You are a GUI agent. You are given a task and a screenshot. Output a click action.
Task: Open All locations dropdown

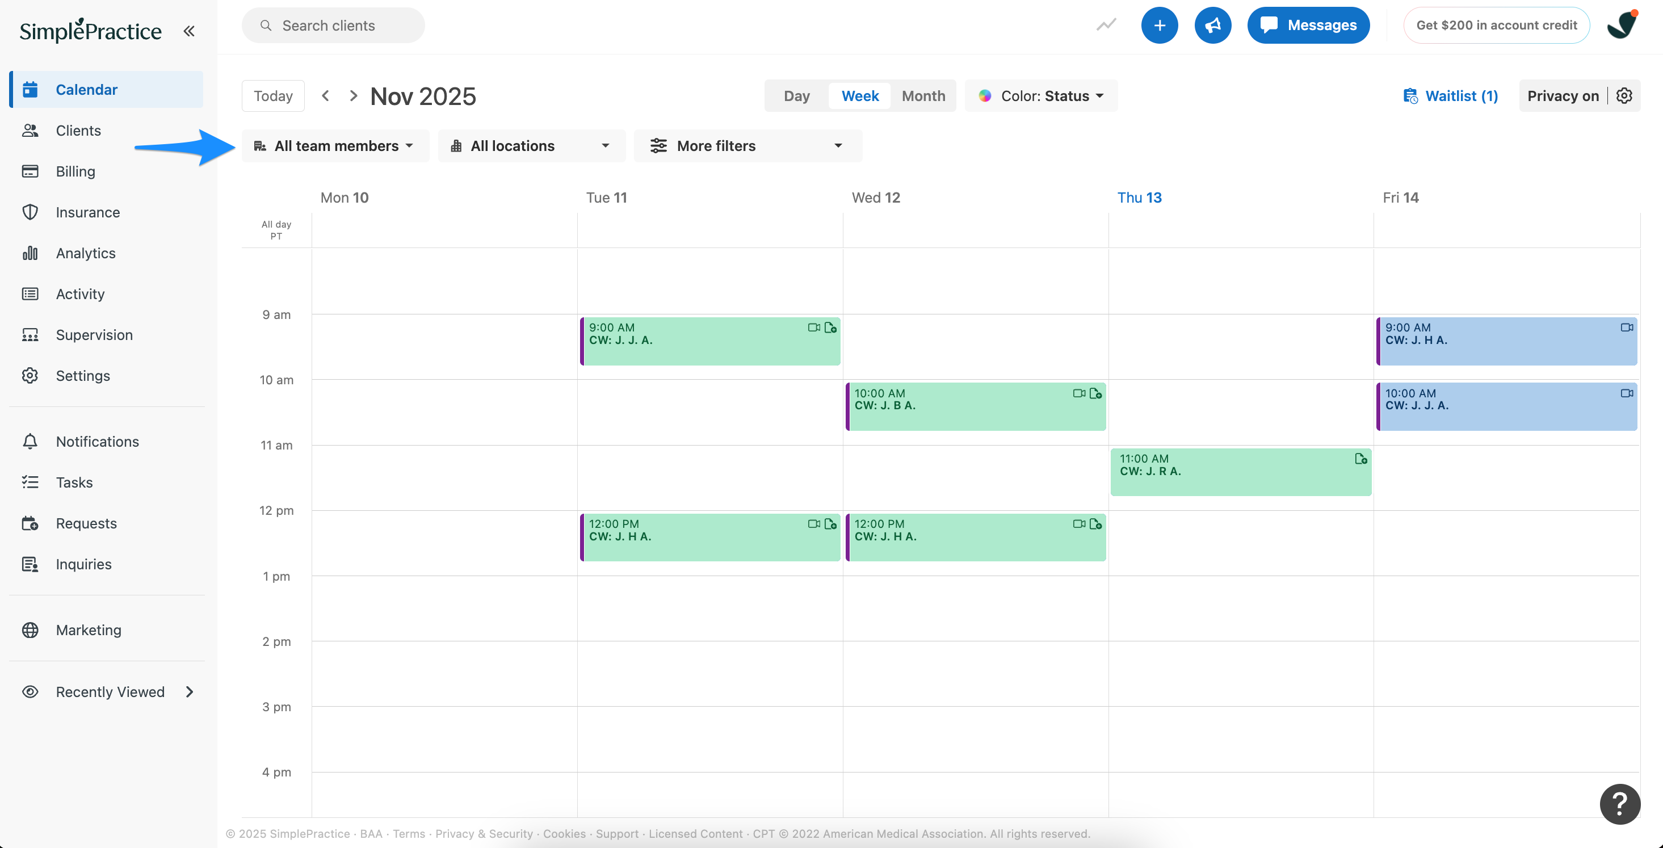[x=531, y=145]
